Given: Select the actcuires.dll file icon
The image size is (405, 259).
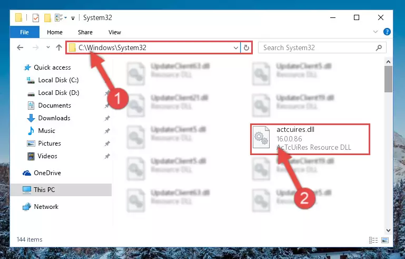Looking at the screenshot, I should (261, 137).
